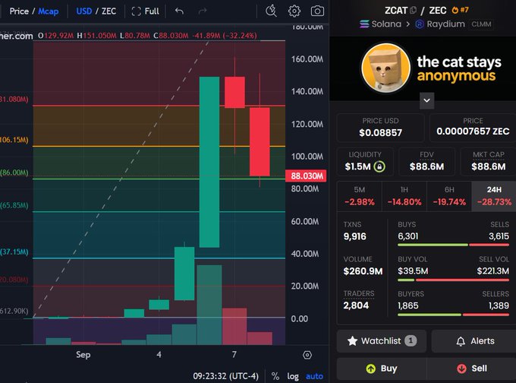Click the 88.030M current price label
This screenshot has height=383, width=516.
(x=306, y=176)
